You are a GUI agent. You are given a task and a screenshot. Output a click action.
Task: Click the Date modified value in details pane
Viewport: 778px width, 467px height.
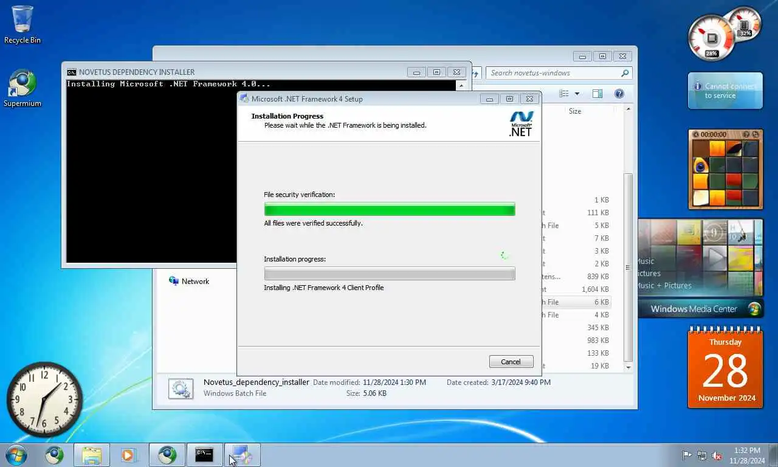(394, 382)
